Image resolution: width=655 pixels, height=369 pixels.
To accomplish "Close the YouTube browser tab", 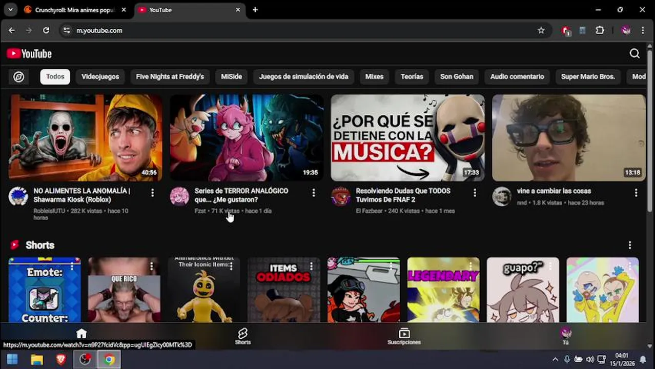I will pyautogui.click(x=238, y=10).
